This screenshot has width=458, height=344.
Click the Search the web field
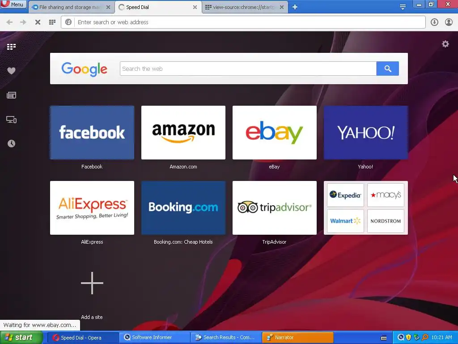pyautogui.click(x=248, y=69)
